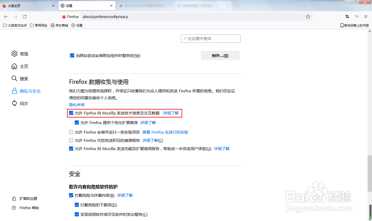Screen dimensions: 372x221
Task: Close the 火狐主页 tab
Action: click(53, 6)
